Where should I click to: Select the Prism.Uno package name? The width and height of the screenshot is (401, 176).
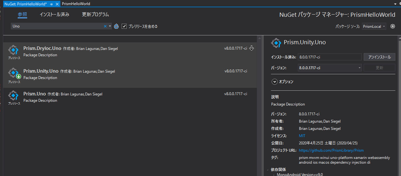point(34,94)
